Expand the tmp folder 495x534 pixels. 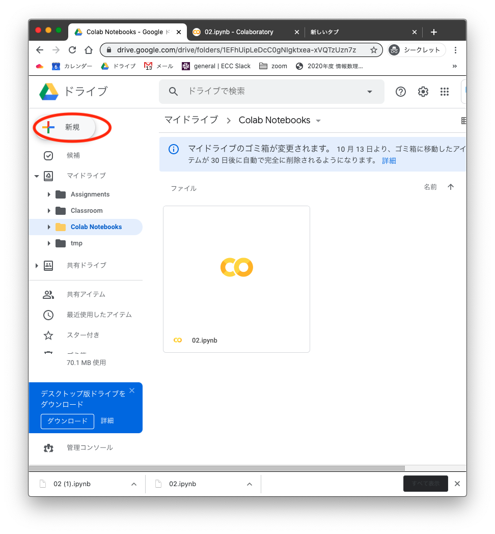click(x=49, y=243)
